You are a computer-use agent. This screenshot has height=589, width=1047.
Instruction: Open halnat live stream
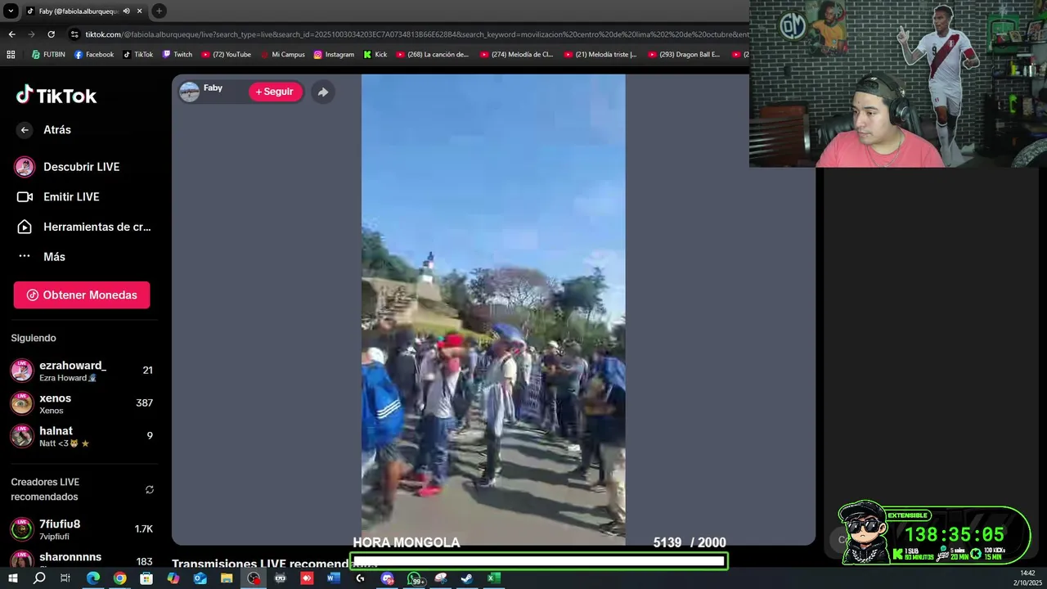[x=82, y=436]
